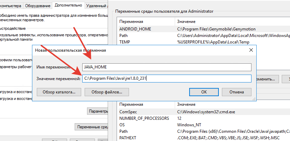Open the Обзор каталога browse button
Screen dimensions: 290x141
pyautogui.click(x=59, y=92)
